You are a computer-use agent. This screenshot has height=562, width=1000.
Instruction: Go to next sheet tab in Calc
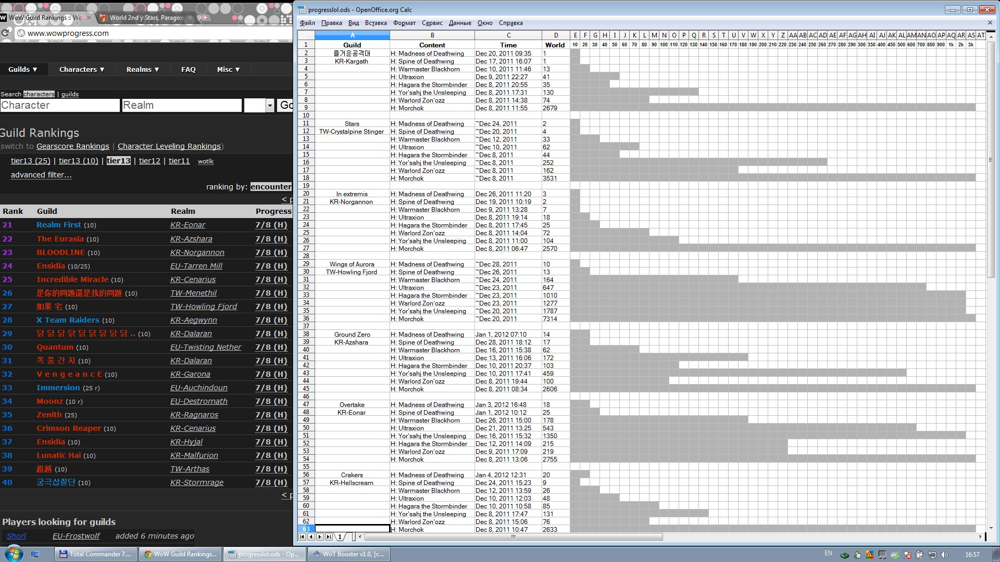pyautogui.click(x=320, y=537)
